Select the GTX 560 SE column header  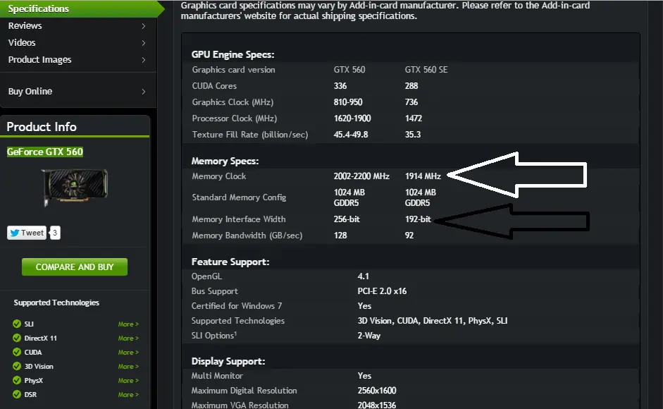[426, 70]
